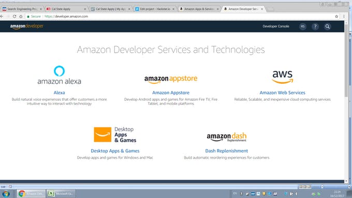This screenshot has height=198, width=352.
Task: Close the Amazon Developer Services tab
Action: tap(262, 9)
